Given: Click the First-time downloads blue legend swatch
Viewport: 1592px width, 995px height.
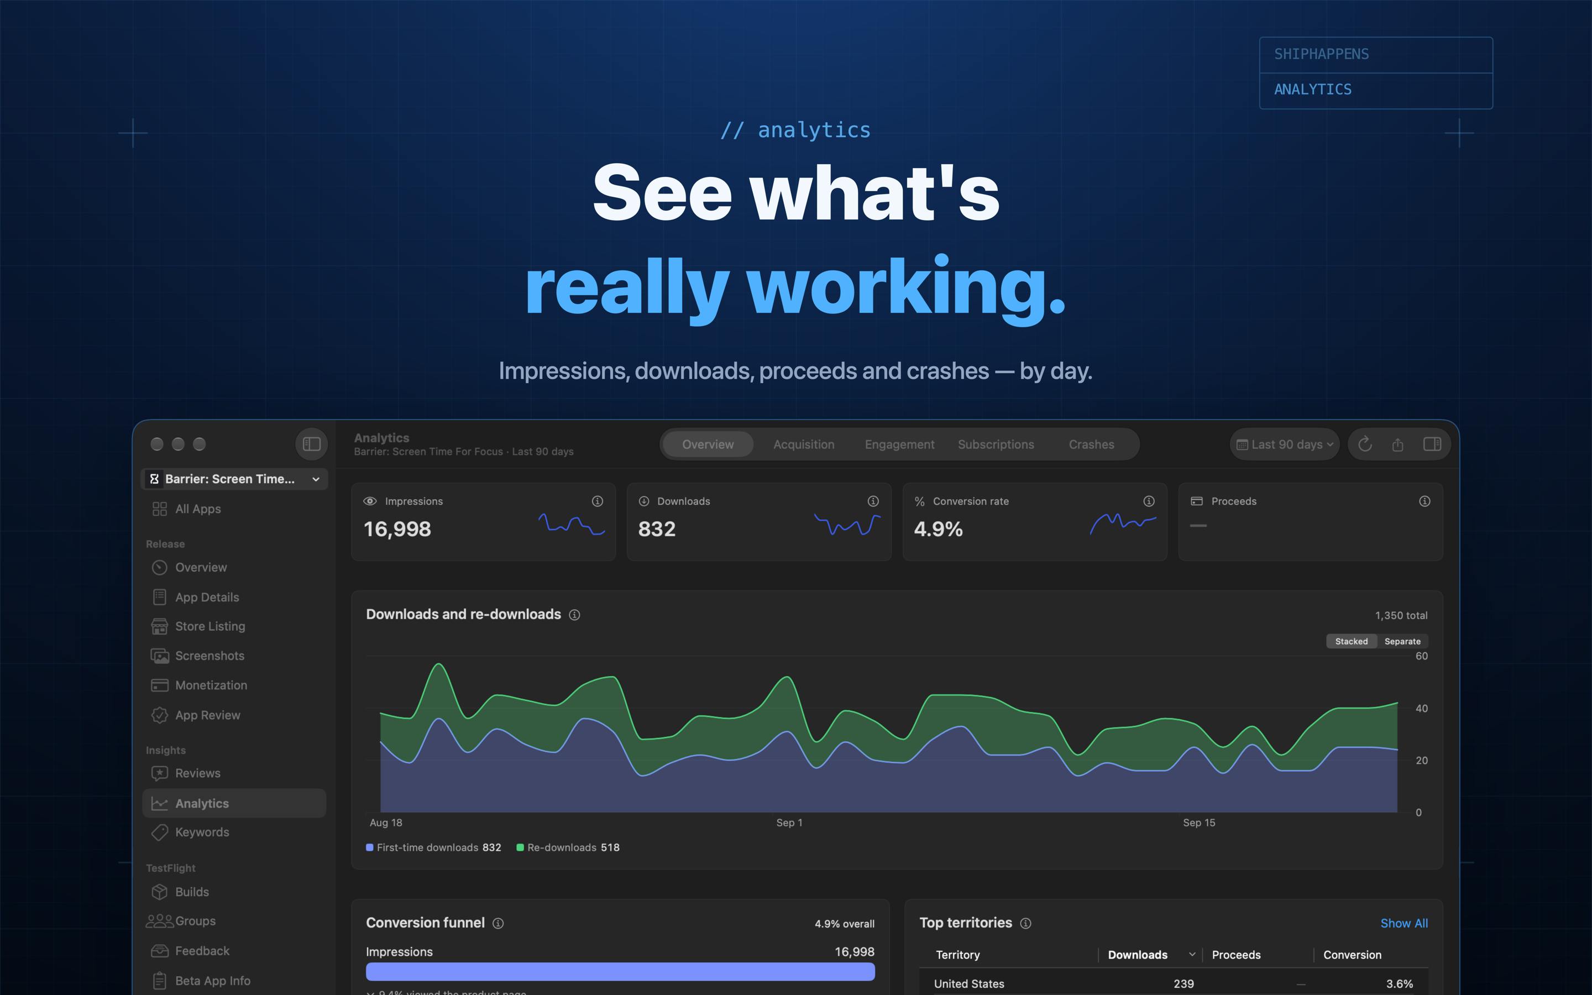Looking at the screenshot, I should click(x=370, y=847).
